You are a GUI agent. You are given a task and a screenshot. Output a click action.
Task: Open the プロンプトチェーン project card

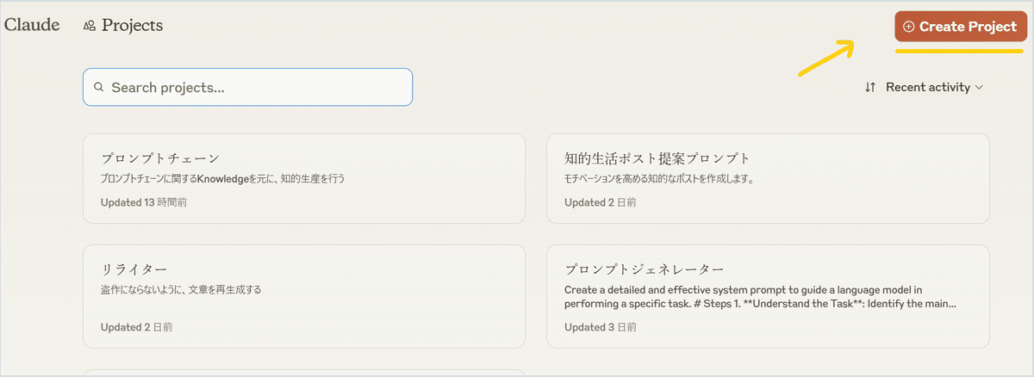[x=304, y=178]
